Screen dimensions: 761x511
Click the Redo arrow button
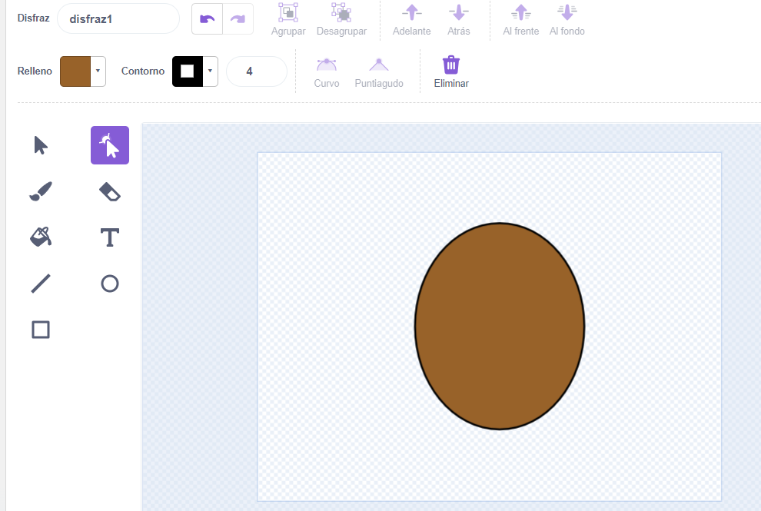238,18
